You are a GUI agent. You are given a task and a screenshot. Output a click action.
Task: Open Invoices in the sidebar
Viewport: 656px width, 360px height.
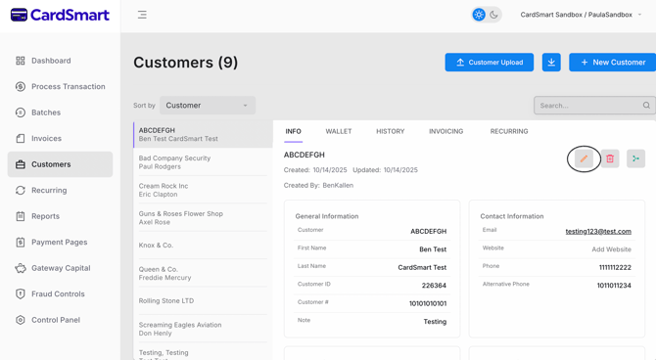point(60,138)
